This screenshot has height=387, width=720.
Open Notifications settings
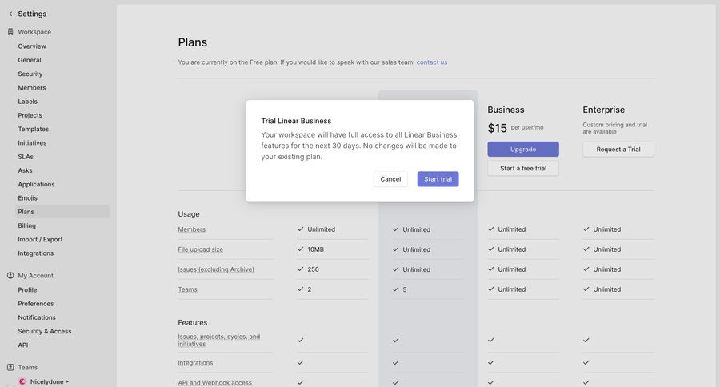[37, 317]
